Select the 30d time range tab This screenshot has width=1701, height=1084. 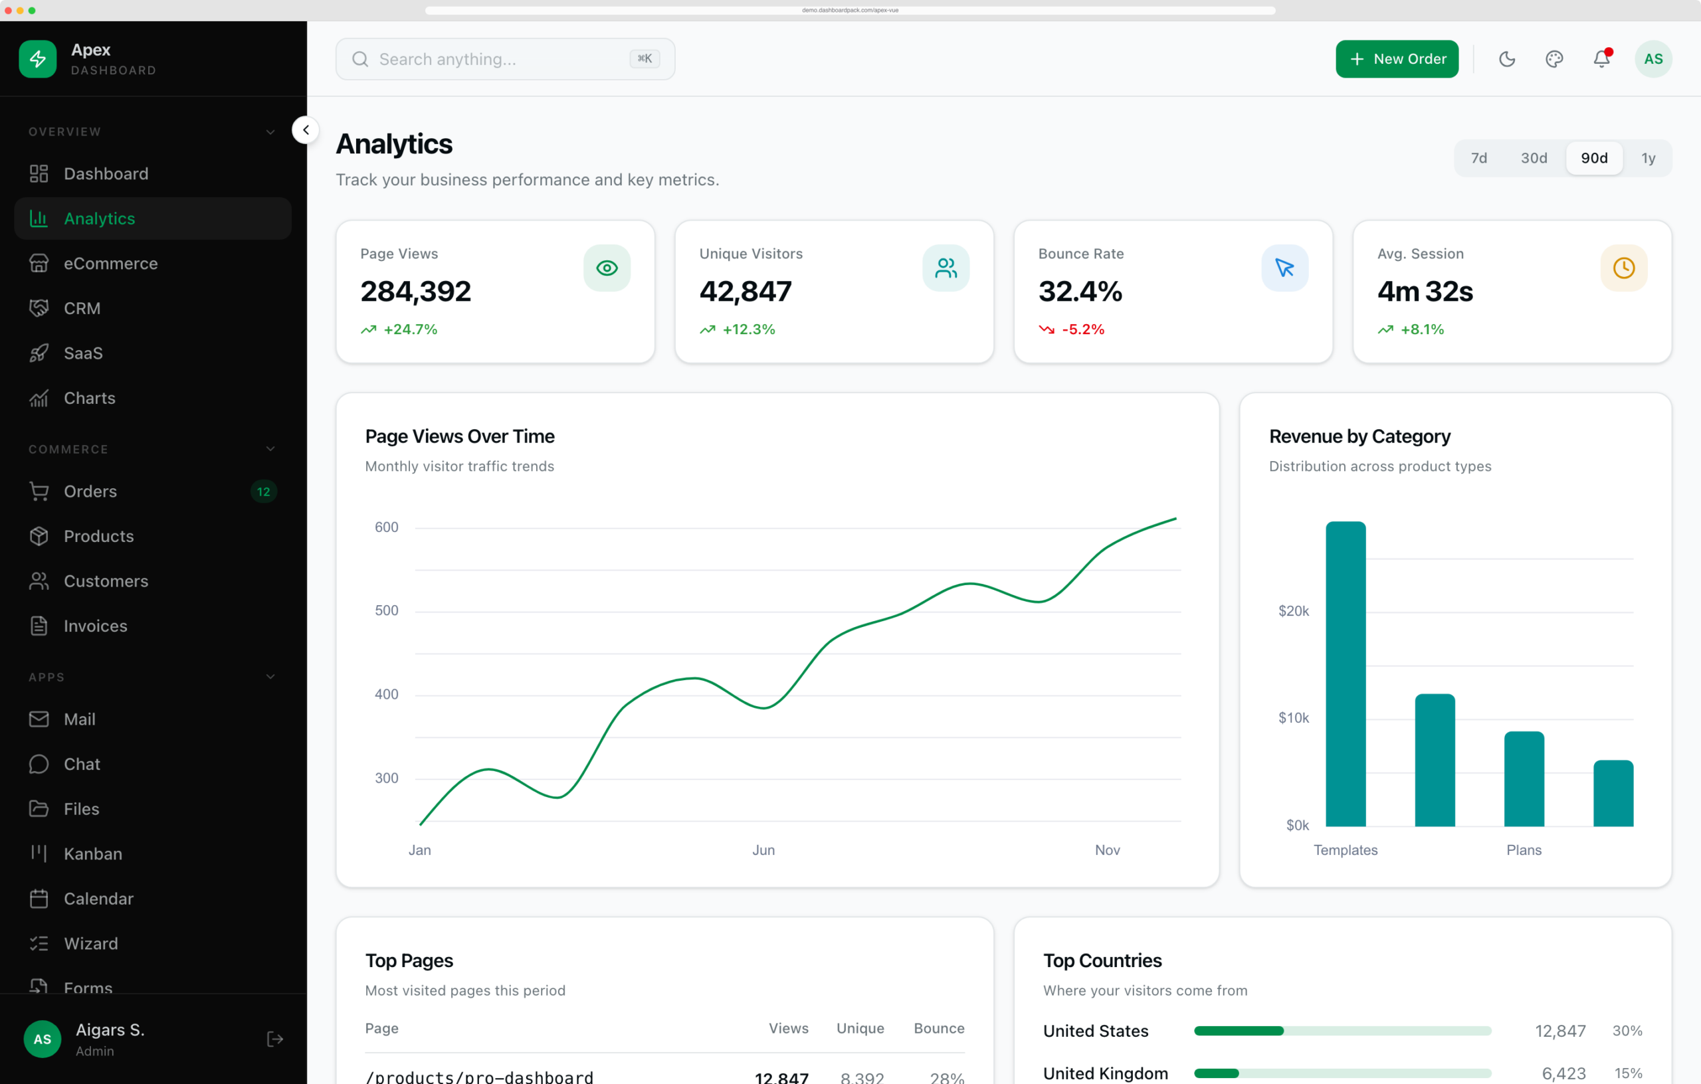[x=1534, y=158]
